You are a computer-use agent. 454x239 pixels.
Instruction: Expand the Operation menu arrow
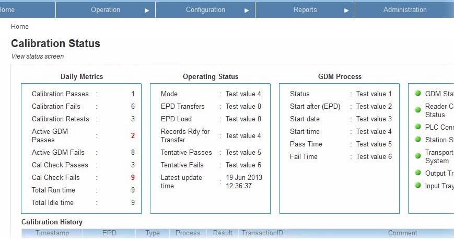(x=147, y=10)
